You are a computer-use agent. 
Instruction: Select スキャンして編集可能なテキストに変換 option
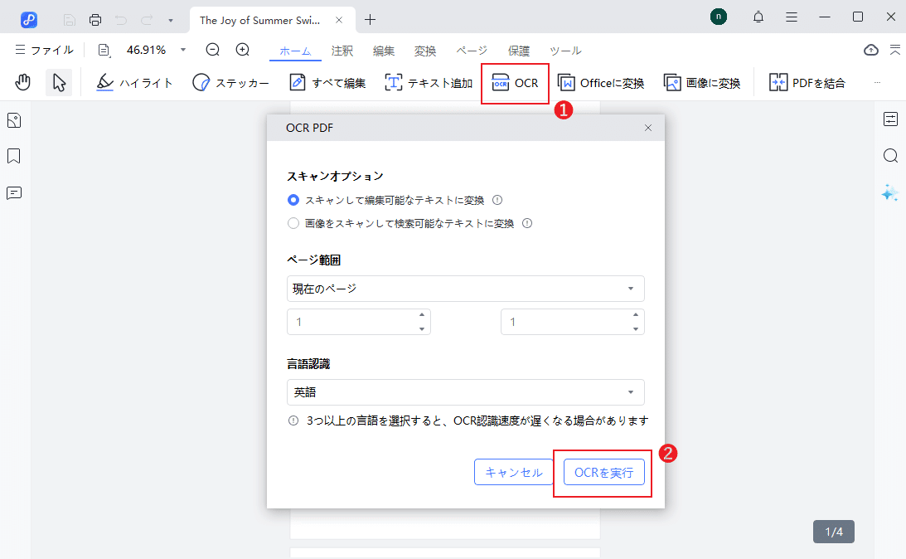point(294,199)
